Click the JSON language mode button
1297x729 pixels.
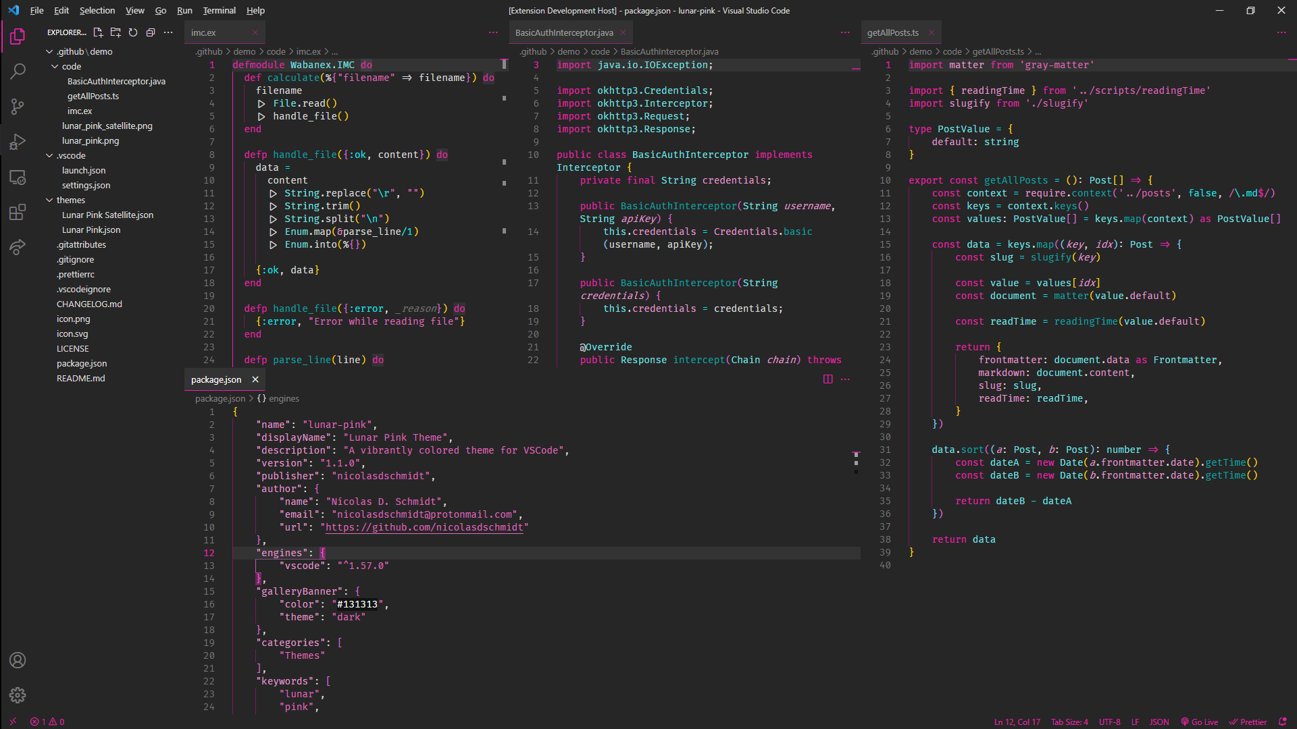point(1159,722)
